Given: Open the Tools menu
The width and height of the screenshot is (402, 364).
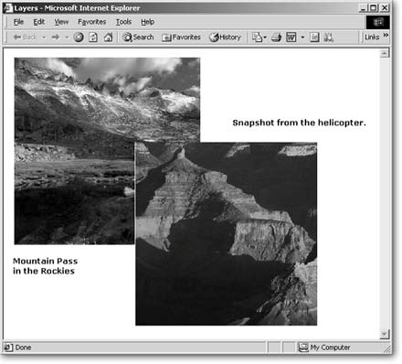Looking at the screenshot, I should coord(123,22).
